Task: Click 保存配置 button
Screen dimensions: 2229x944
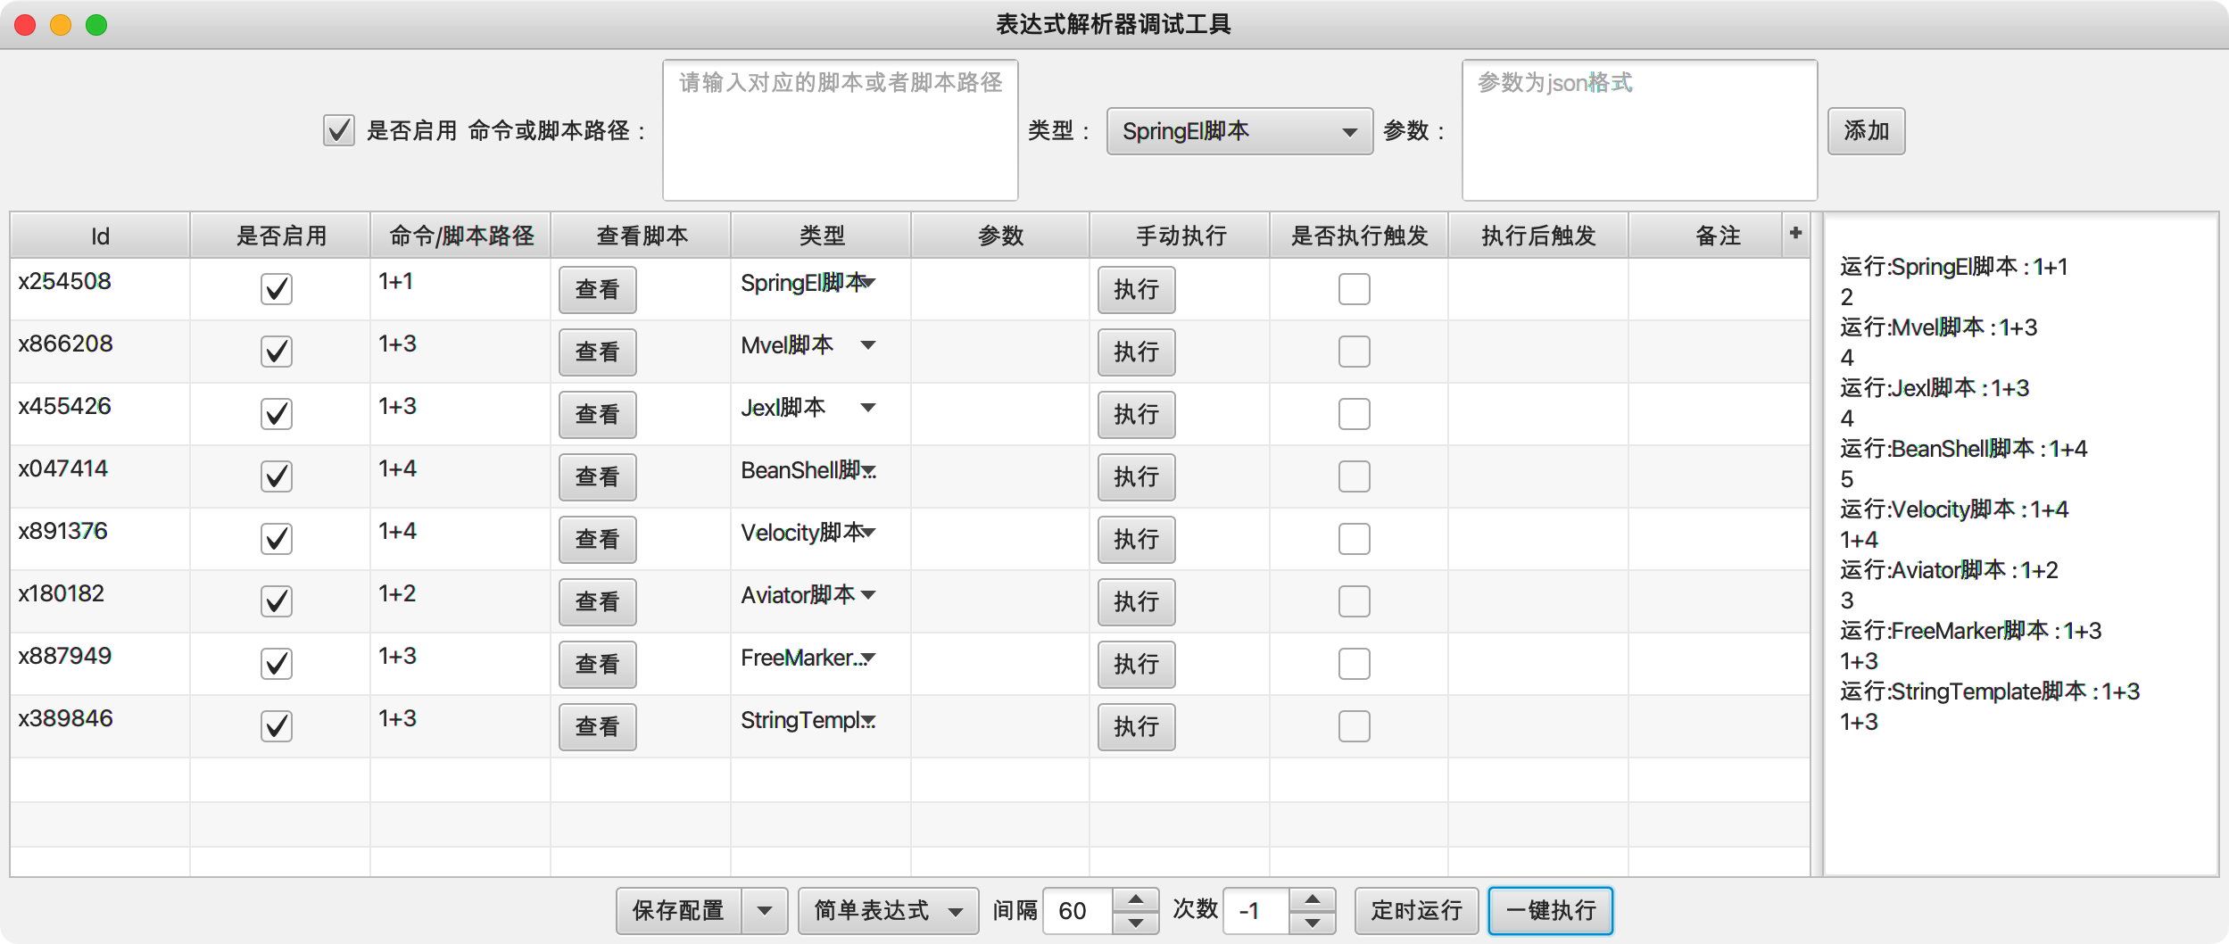Action: (x=679, y=911)
